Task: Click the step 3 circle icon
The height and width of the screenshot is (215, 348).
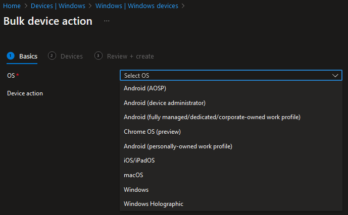Action: [98, 56]
